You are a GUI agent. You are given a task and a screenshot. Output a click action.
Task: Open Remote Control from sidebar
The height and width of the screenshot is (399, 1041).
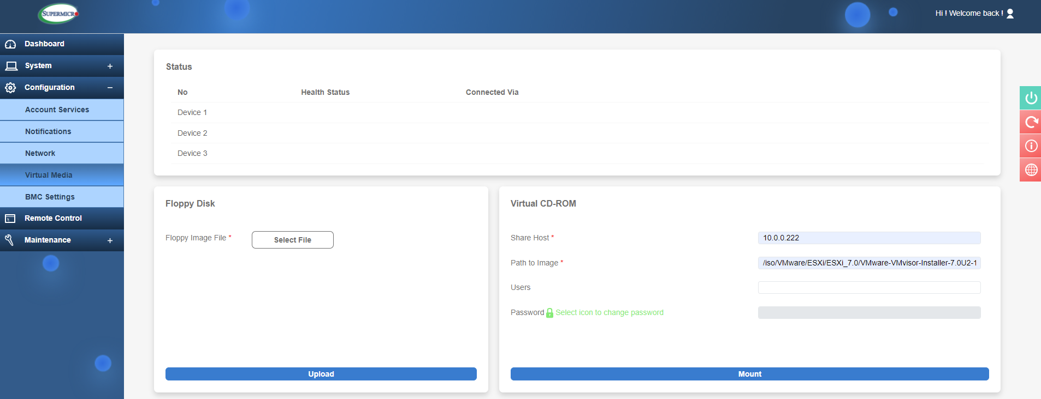coord(53,218)
